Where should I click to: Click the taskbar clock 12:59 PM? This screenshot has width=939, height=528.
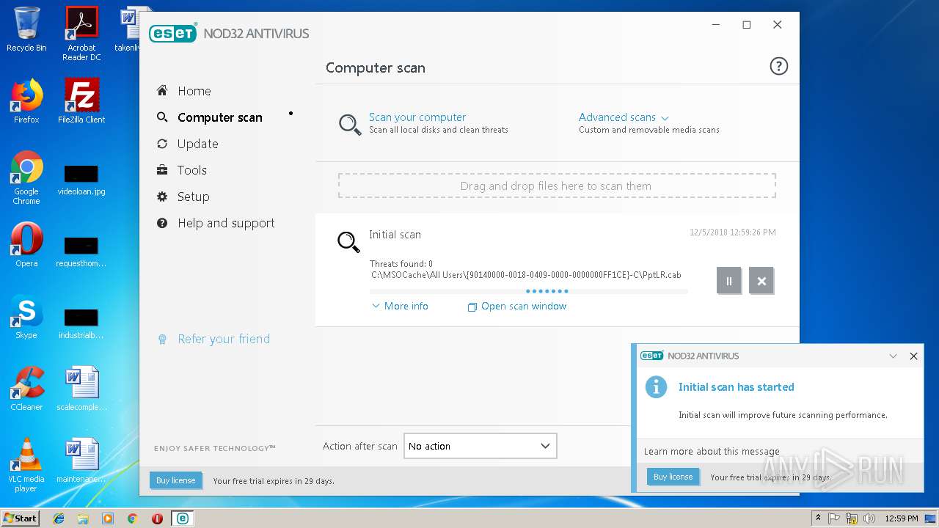pos(902,518)
